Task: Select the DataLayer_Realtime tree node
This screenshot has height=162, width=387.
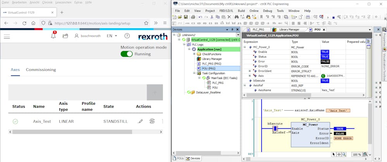Action: [x=208, y=92]
